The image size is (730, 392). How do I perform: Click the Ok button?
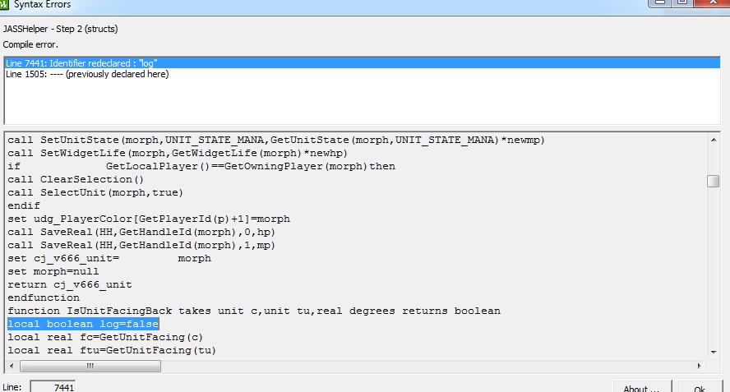click(700, 387)
